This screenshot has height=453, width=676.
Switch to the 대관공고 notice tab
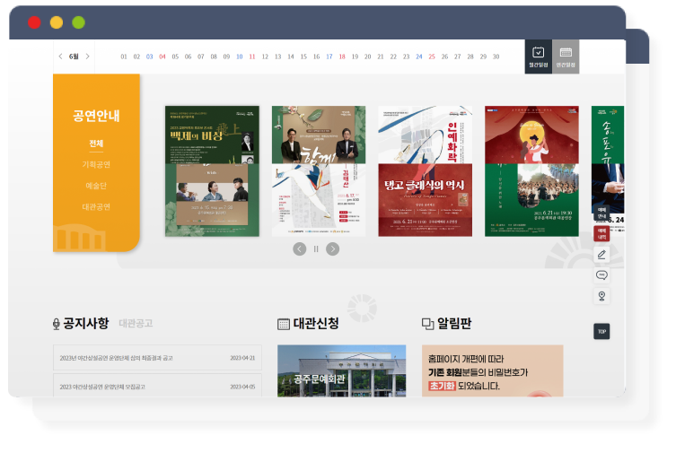pos(136,324)
